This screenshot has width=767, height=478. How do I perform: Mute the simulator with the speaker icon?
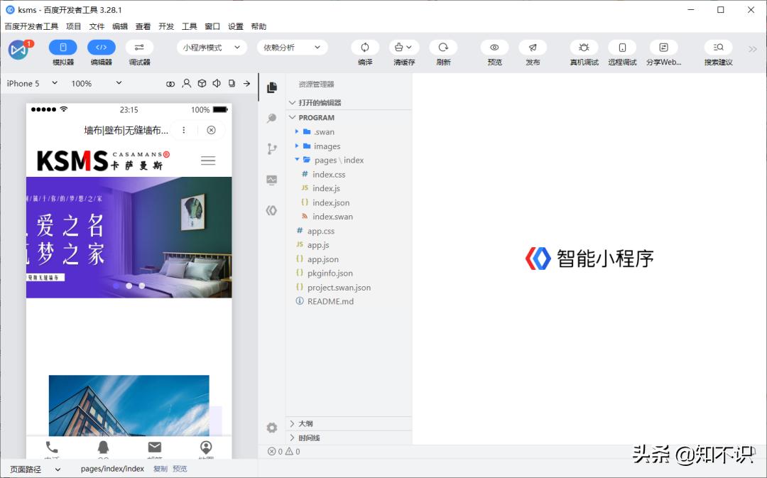(x=217, y=83)
